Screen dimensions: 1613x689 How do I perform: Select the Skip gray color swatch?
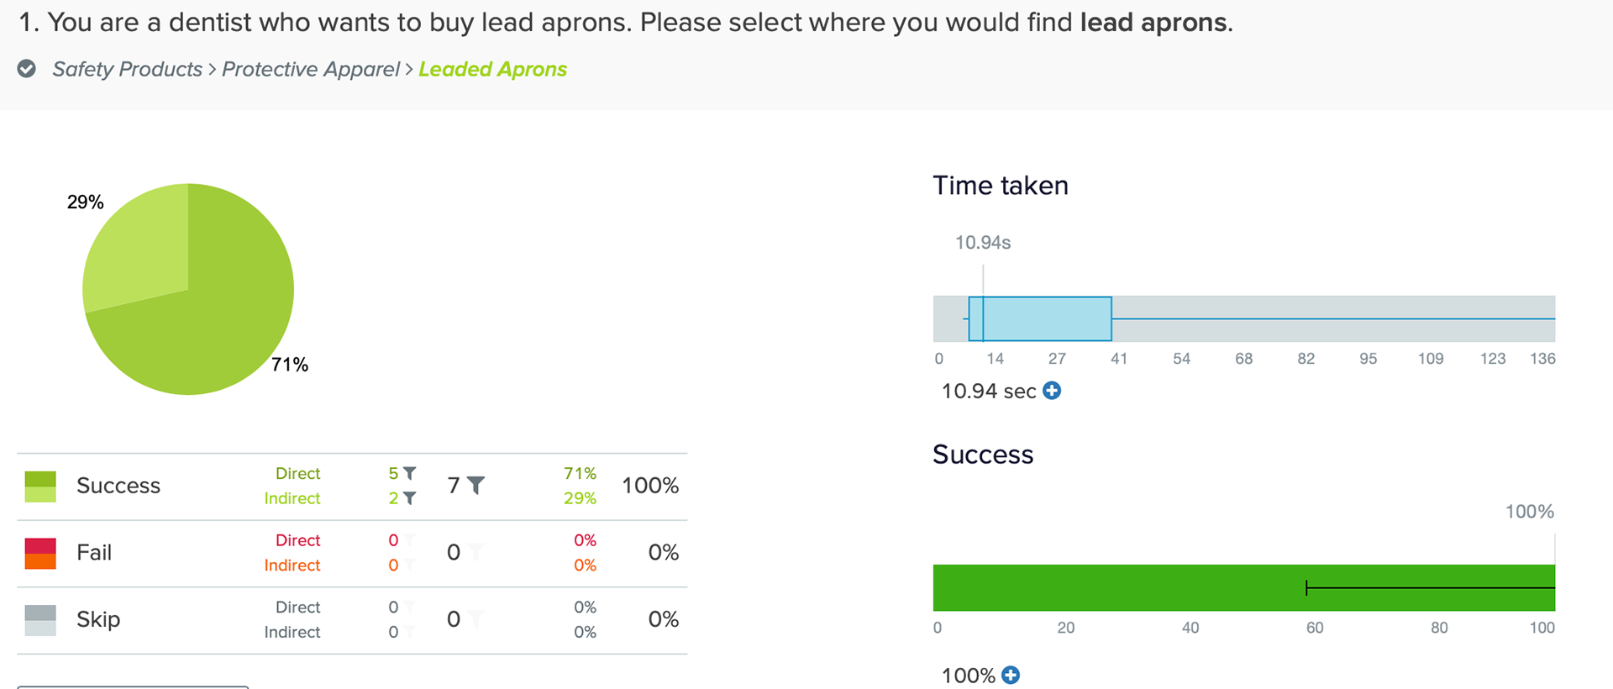40,620
